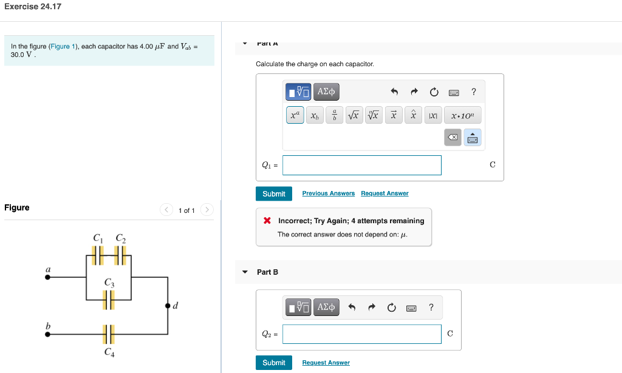Screen dimensions: 622x373
Task: Click the 'Incorrect; Try Again; 4 attempts remaining' message
Action: [351, 221]
